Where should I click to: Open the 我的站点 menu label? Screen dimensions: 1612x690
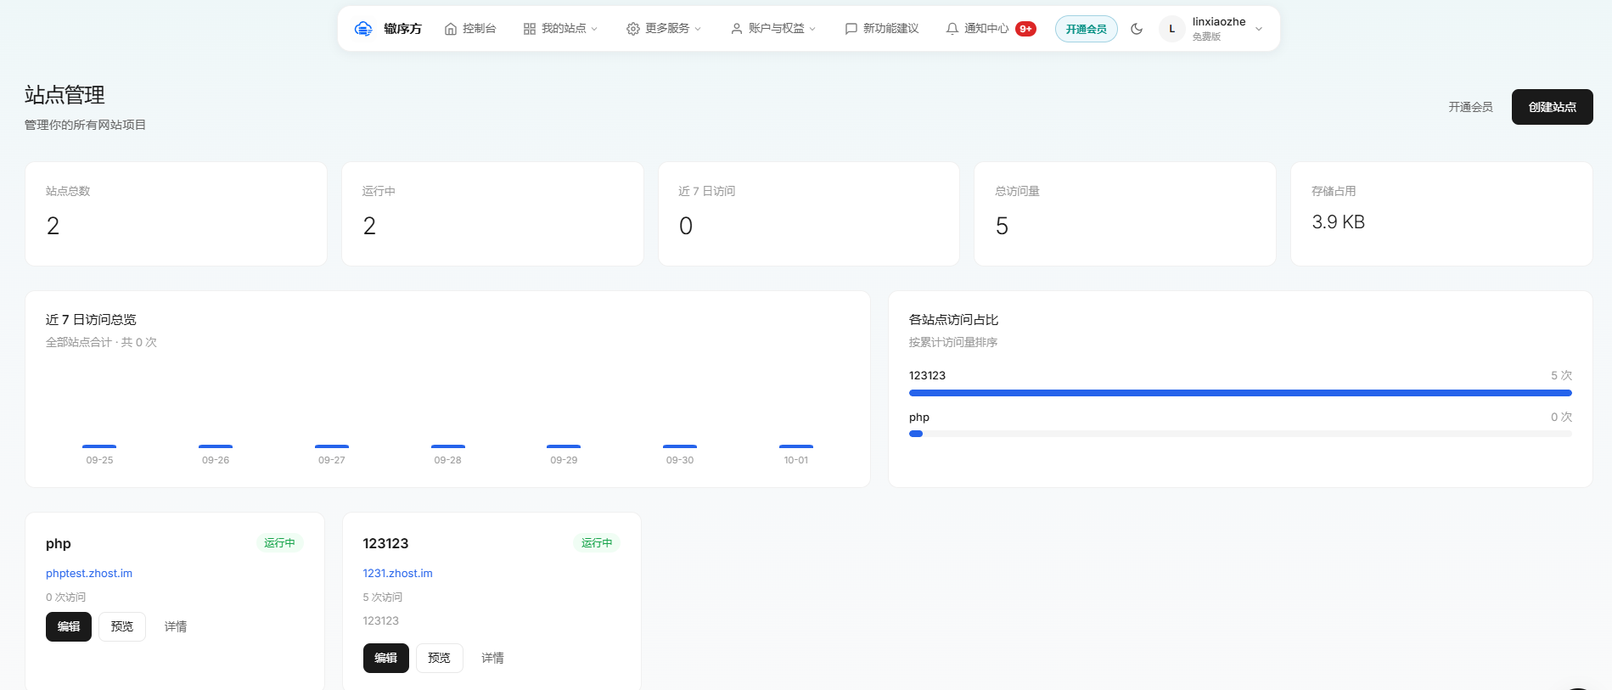tap(564, 29)
